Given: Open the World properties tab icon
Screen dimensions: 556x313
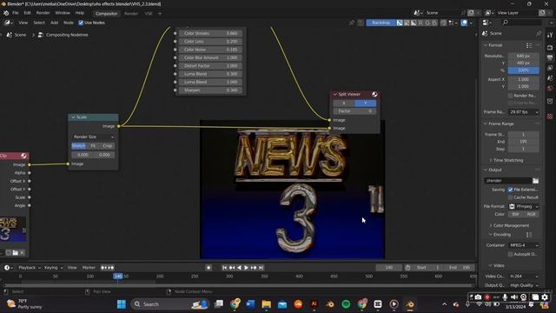Looking at the screenshot, I should (x=550, y=88).
